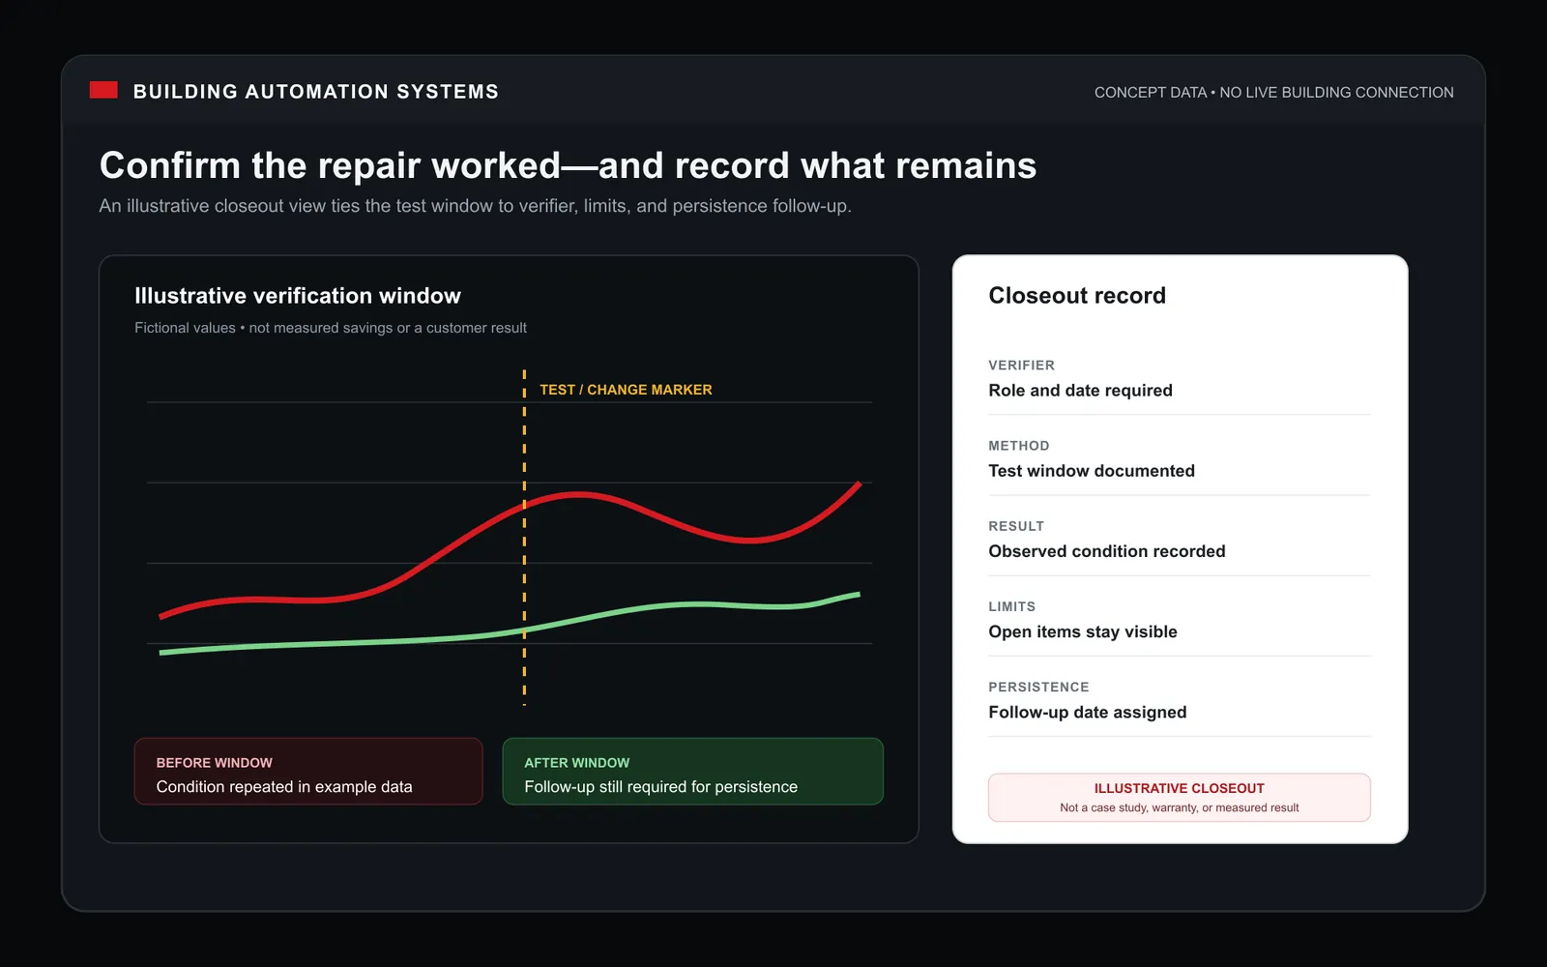Click 'Role and date required' value
1547x967 pixels.
click(x=1080, y=391)
